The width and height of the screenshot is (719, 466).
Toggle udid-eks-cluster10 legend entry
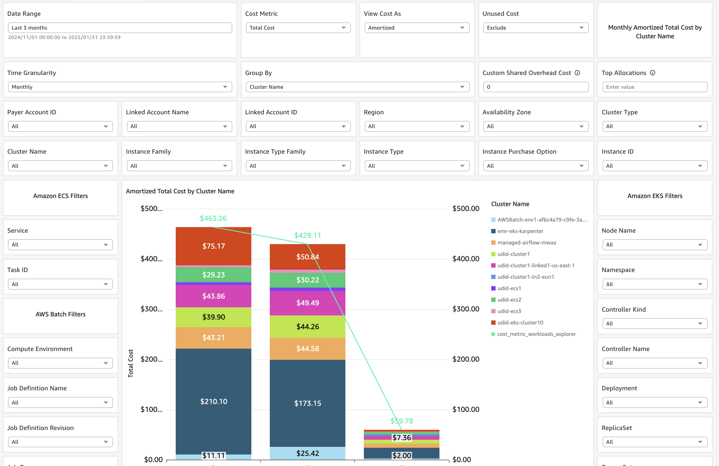tap(520, 323)
